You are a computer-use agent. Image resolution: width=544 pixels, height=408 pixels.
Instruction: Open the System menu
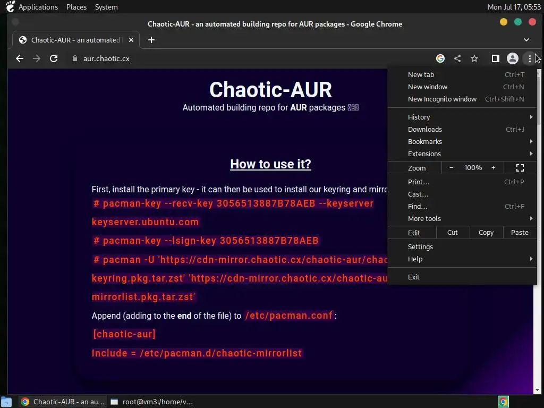point(106,7)
